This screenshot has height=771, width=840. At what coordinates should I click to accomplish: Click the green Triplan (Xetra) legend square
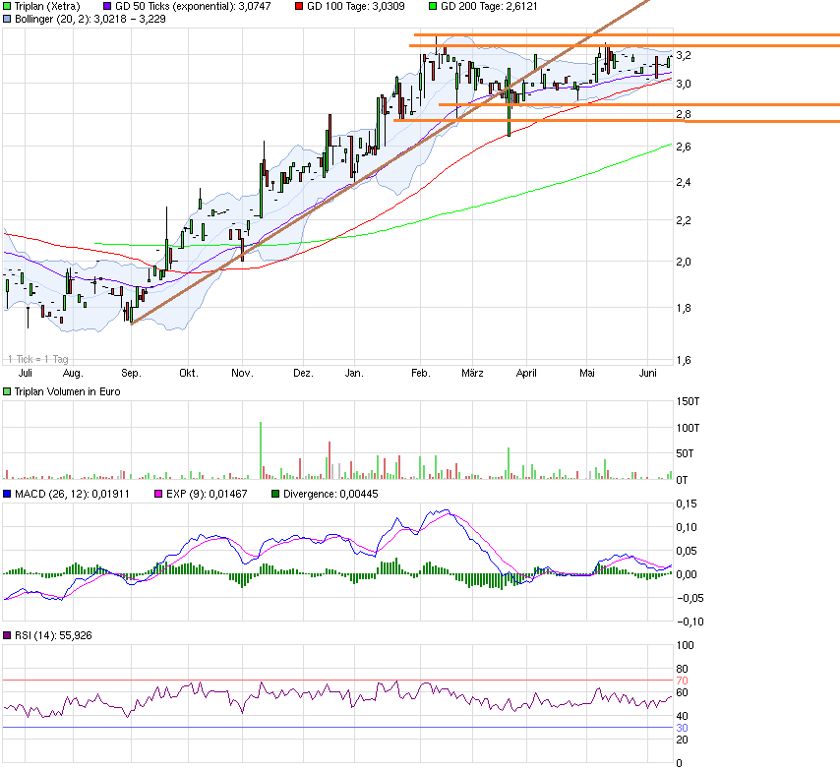coord(8,6)
